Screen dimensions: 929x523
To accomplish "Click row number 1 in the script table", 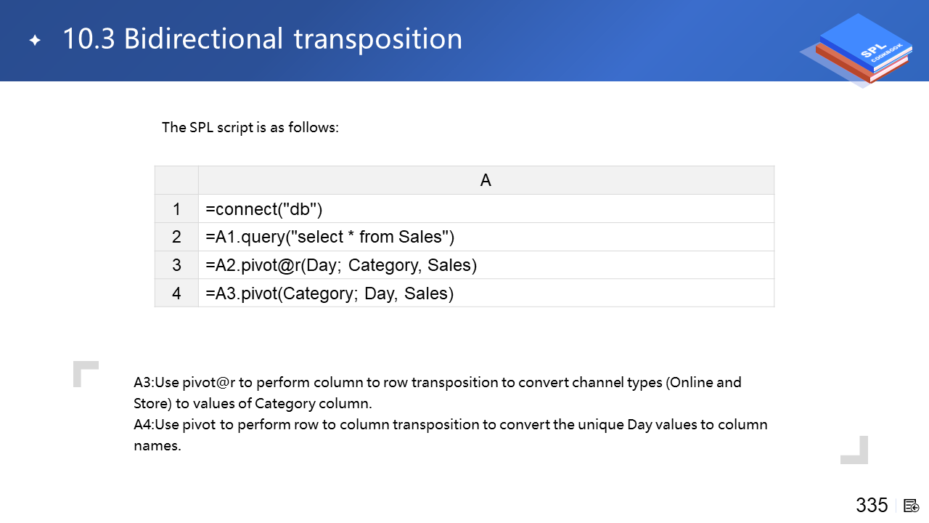I will click(x=176, y=209).
